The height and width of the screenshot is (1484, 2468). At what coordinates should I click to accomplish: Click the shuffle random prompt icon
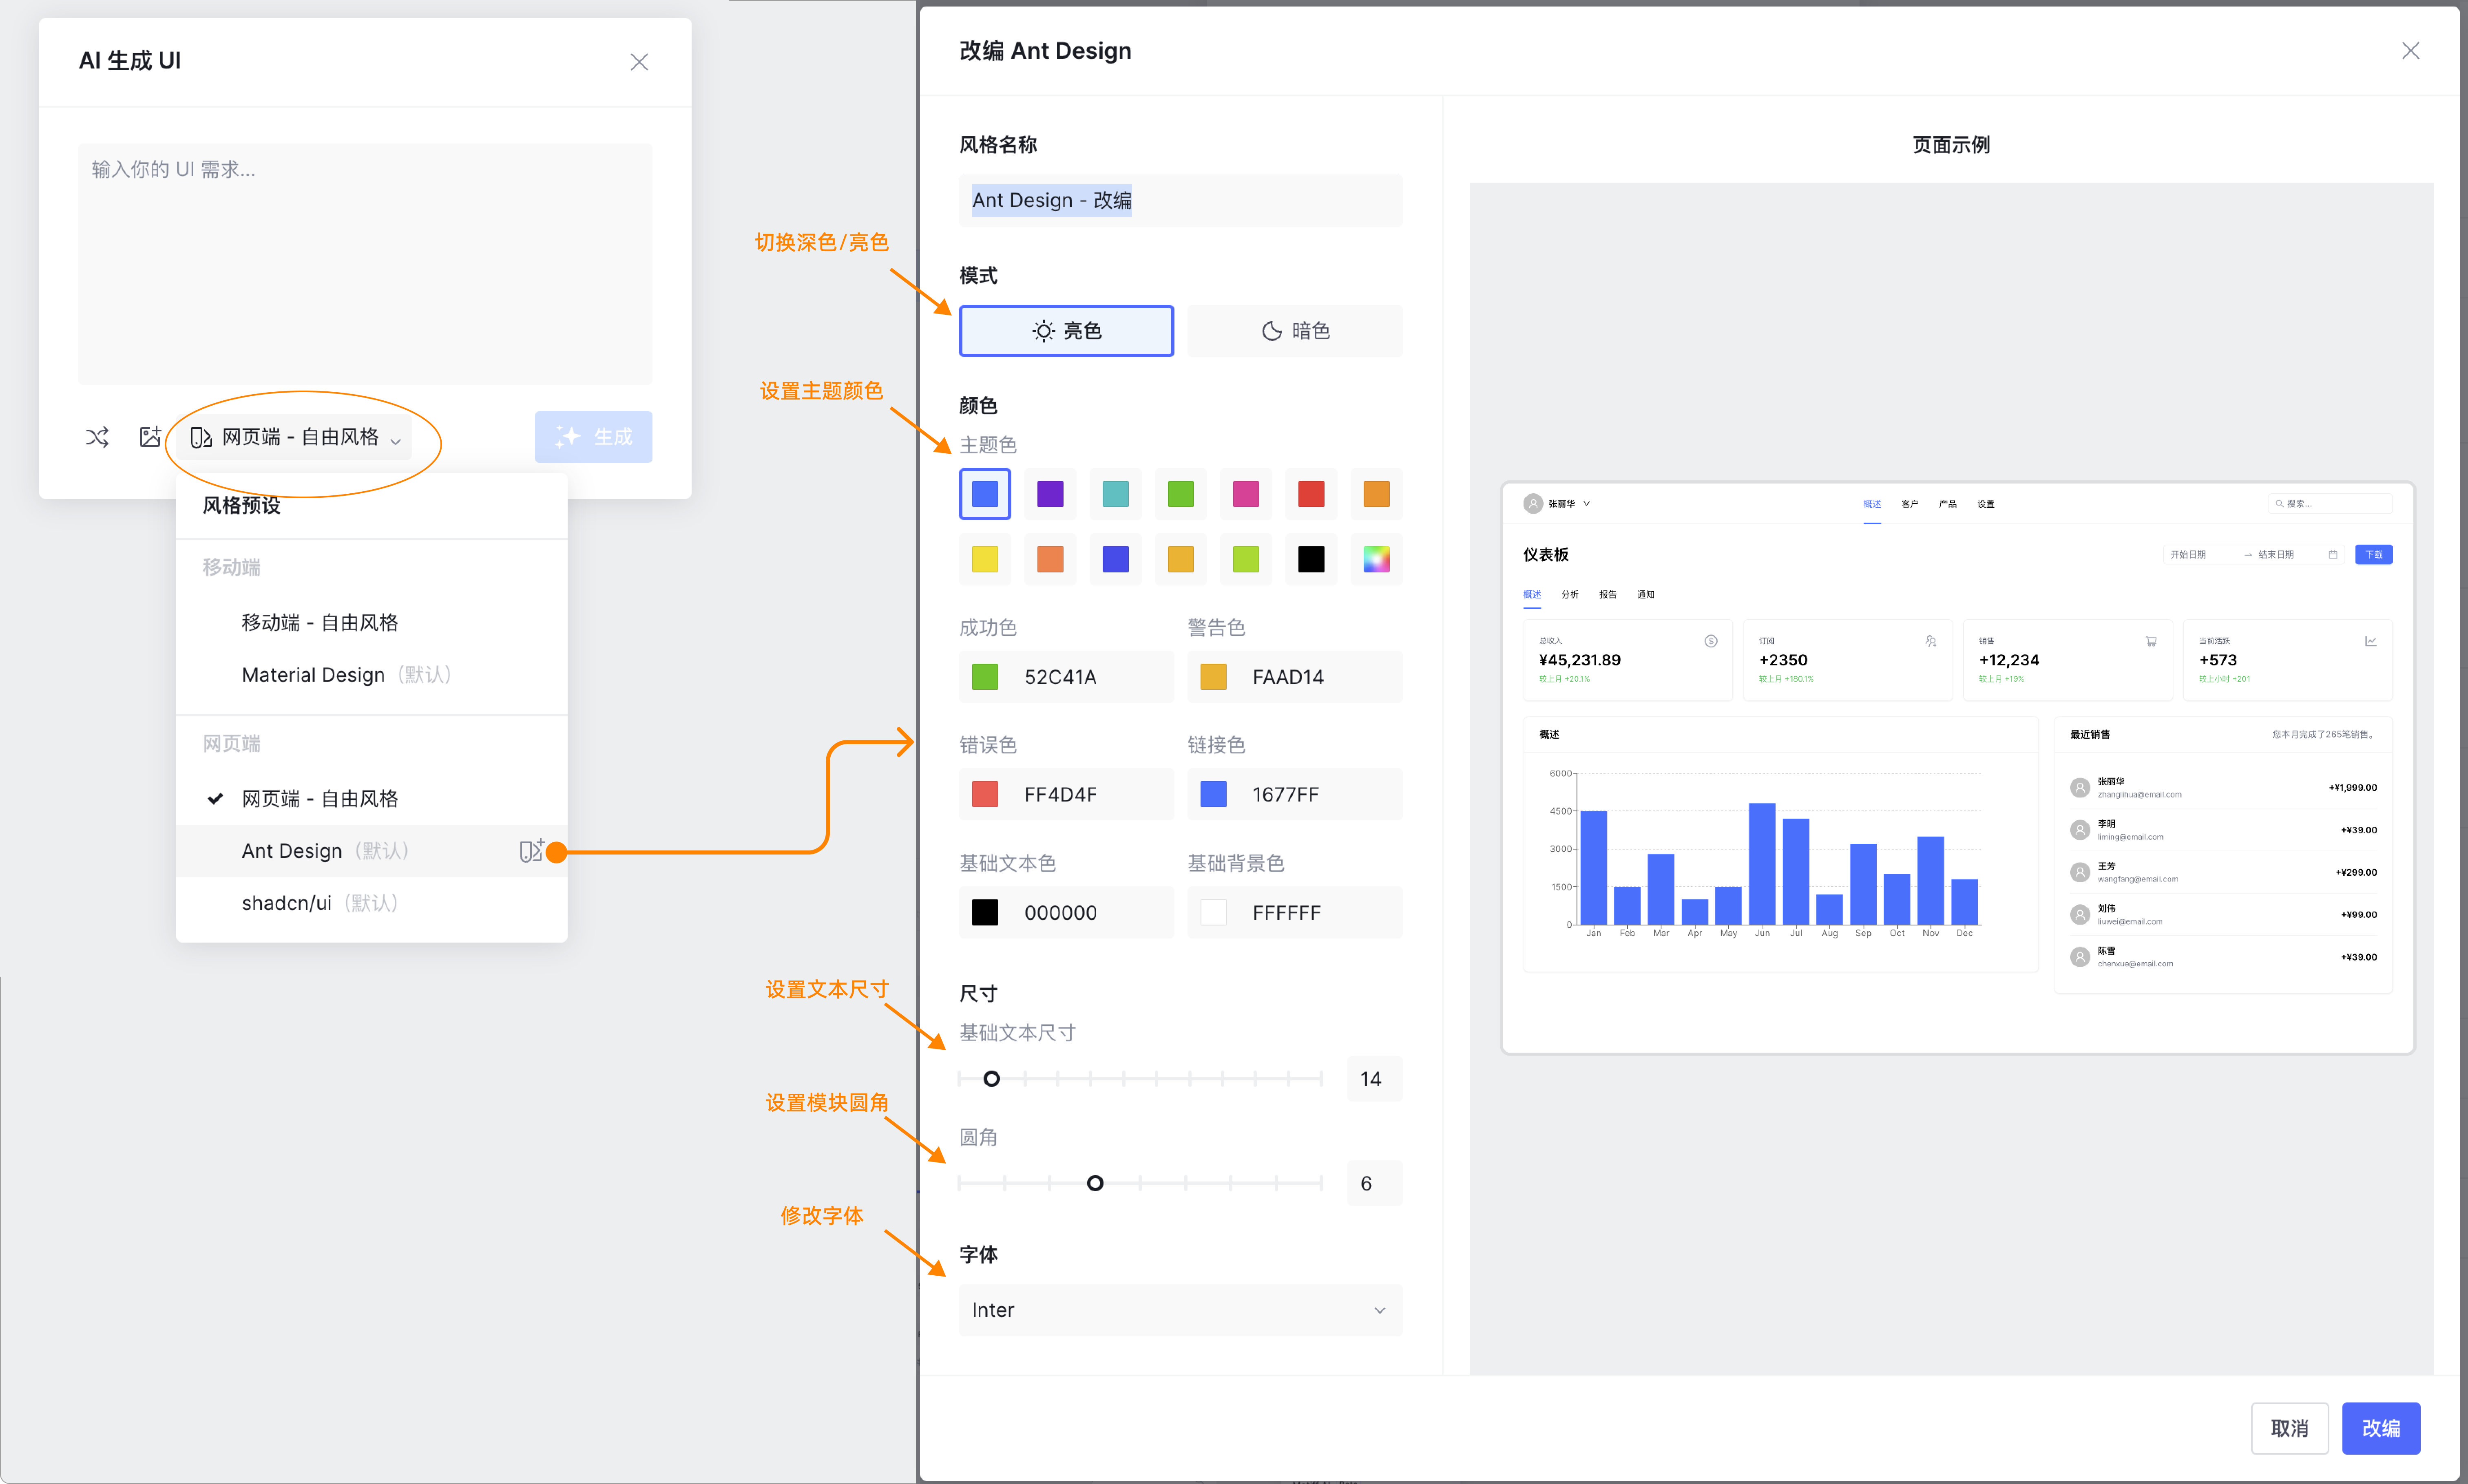click(97, 437)
